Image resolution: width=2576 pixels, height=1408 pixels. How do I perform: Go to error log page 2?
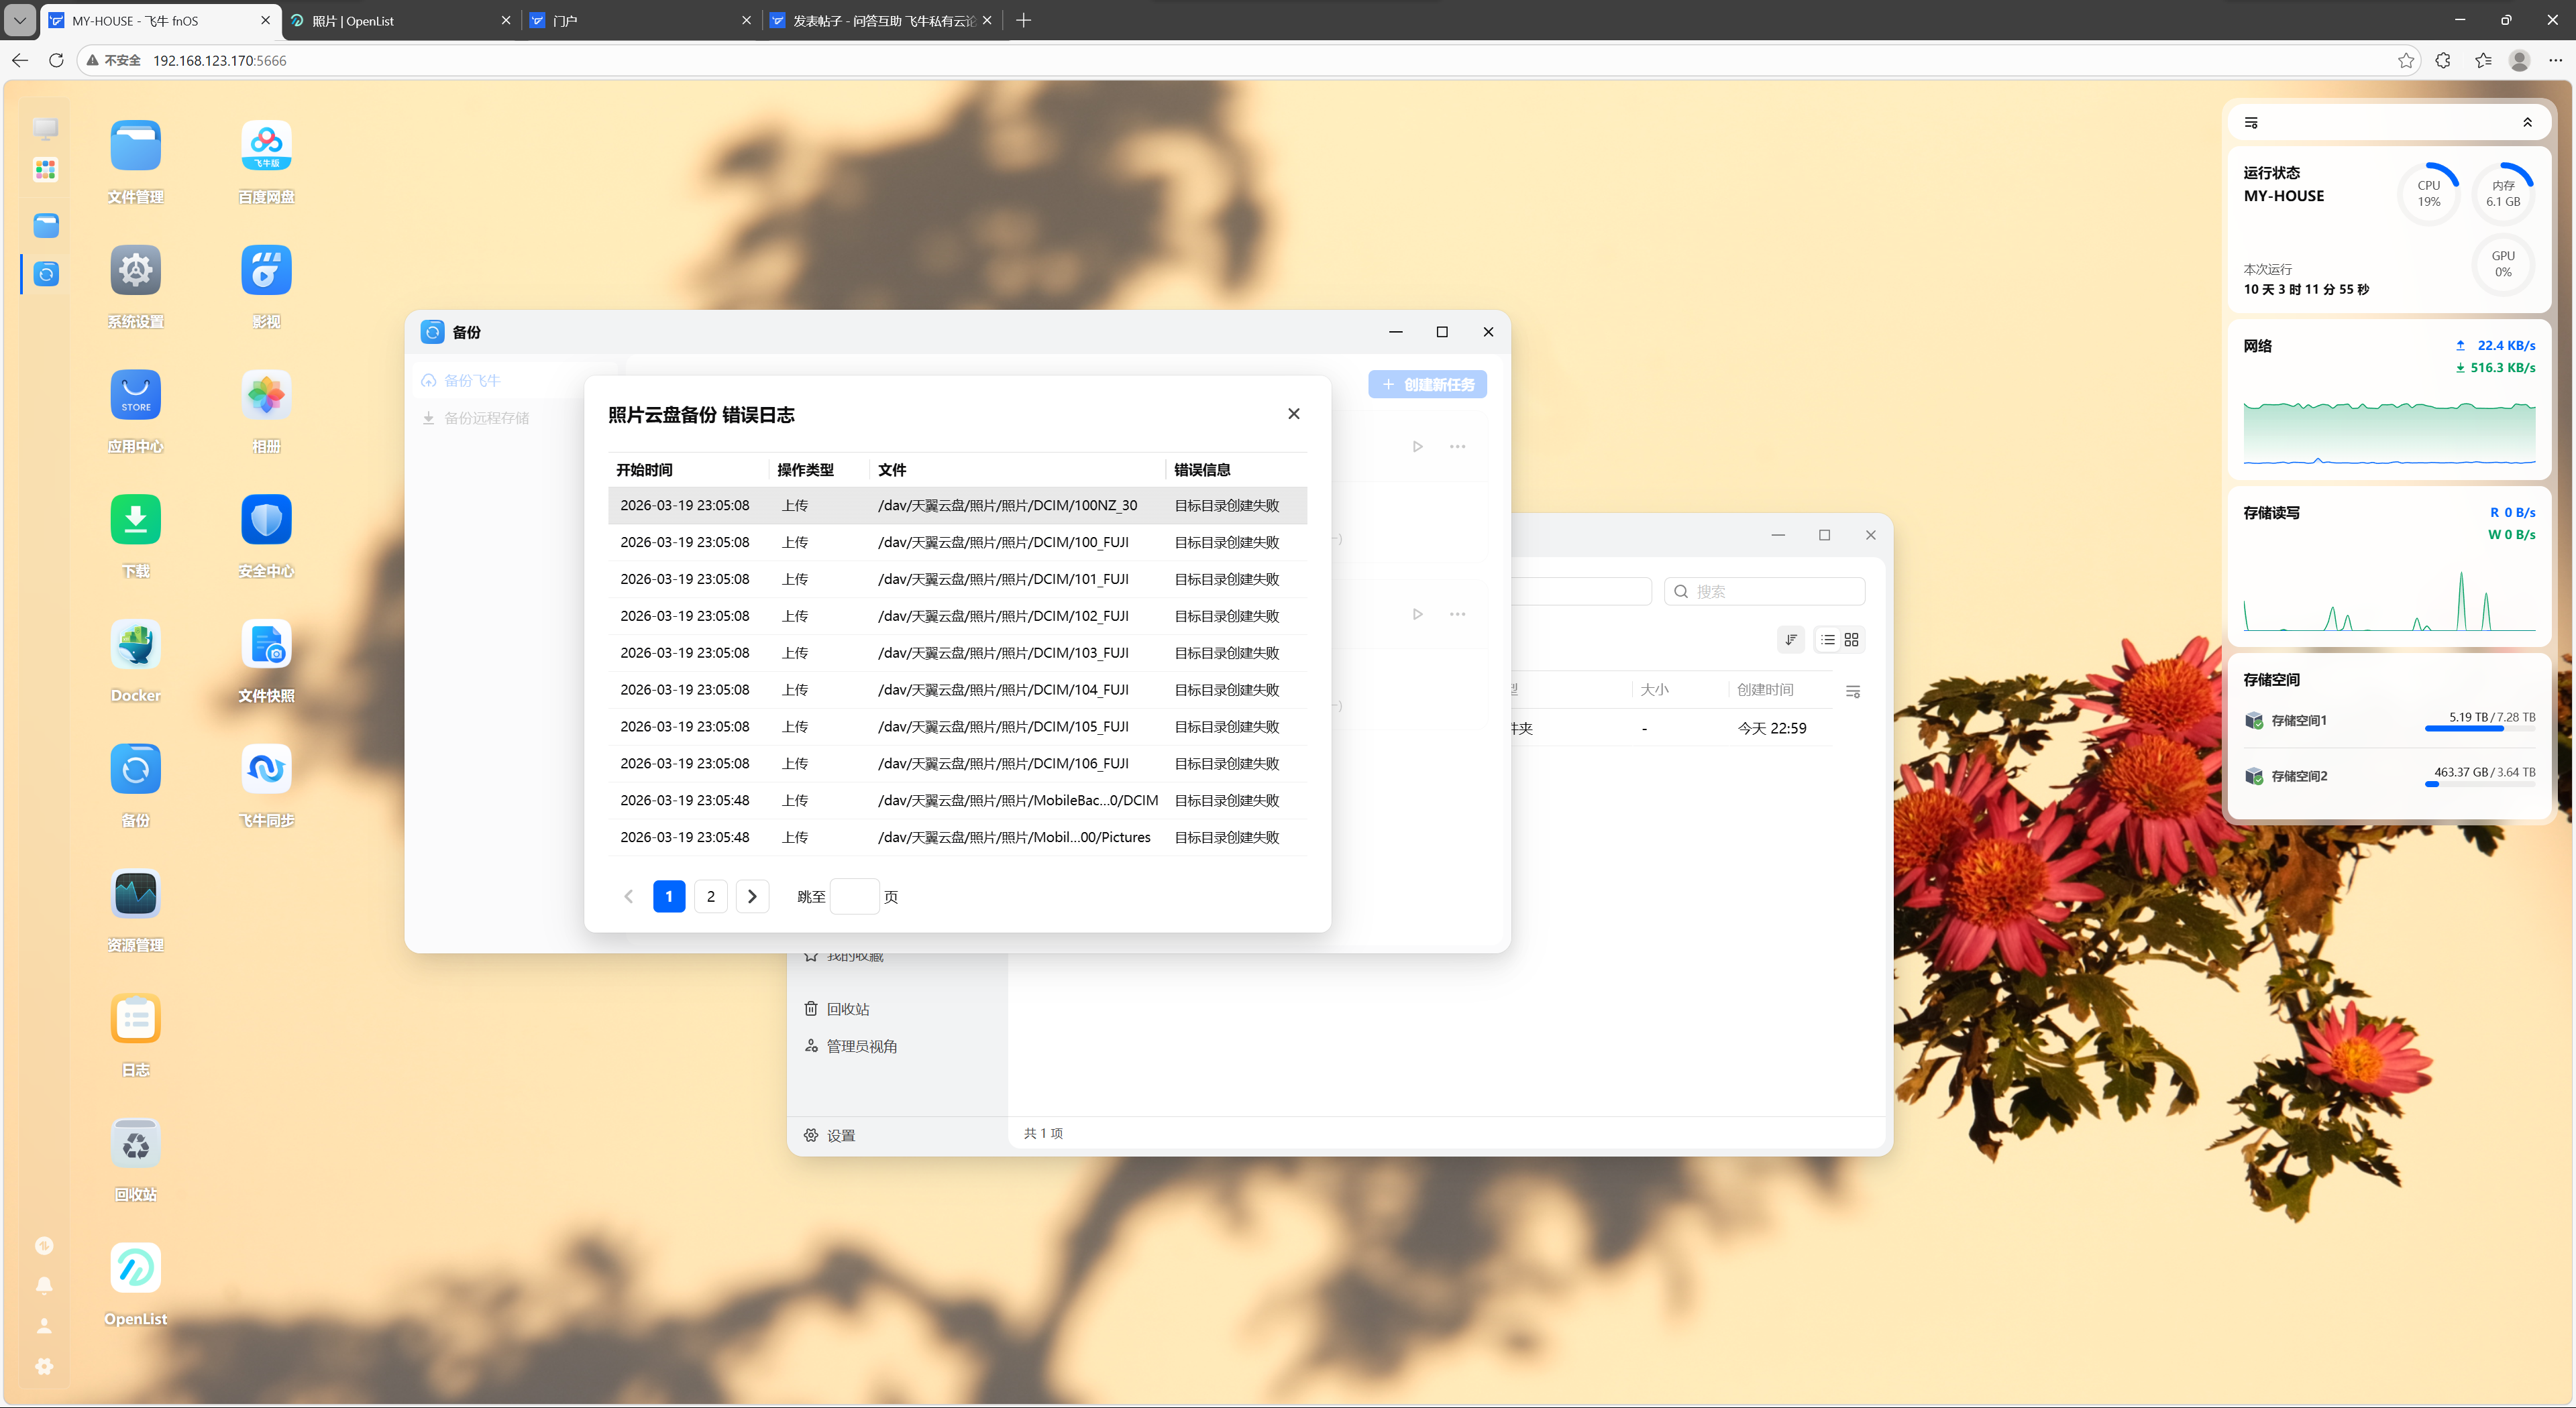(711, 896)
